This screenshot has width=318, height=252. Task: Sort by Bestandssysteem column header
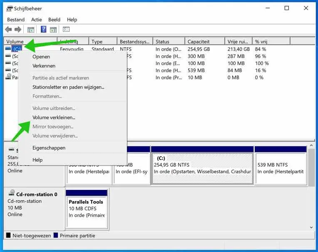point(135,41)
